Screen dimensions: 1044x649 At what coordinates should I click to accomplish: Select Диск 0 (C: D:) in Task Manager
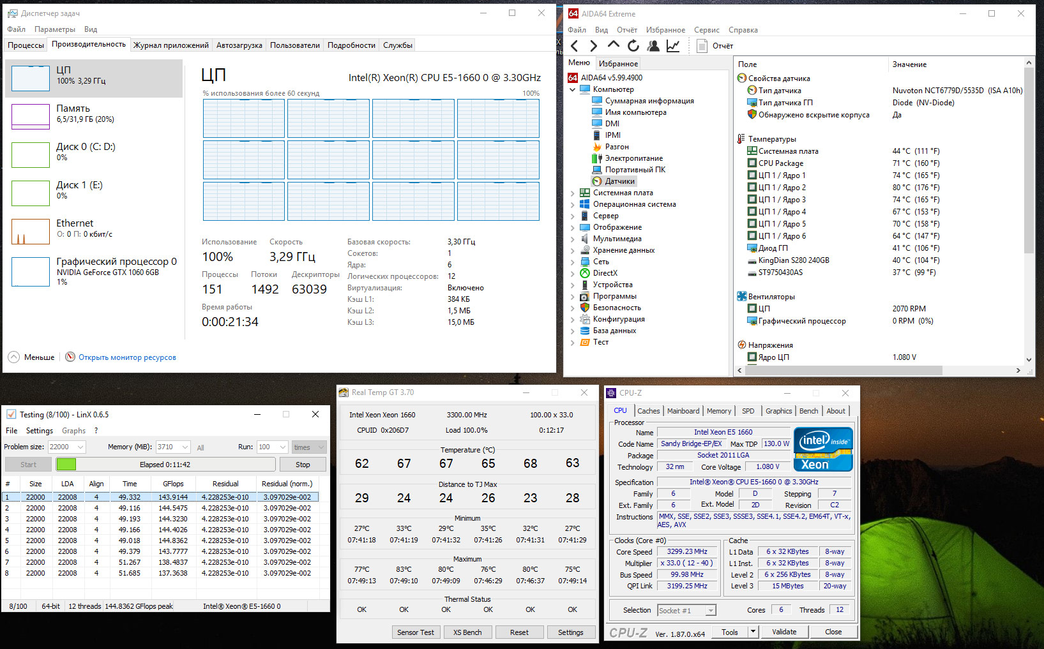pos(94,154)
